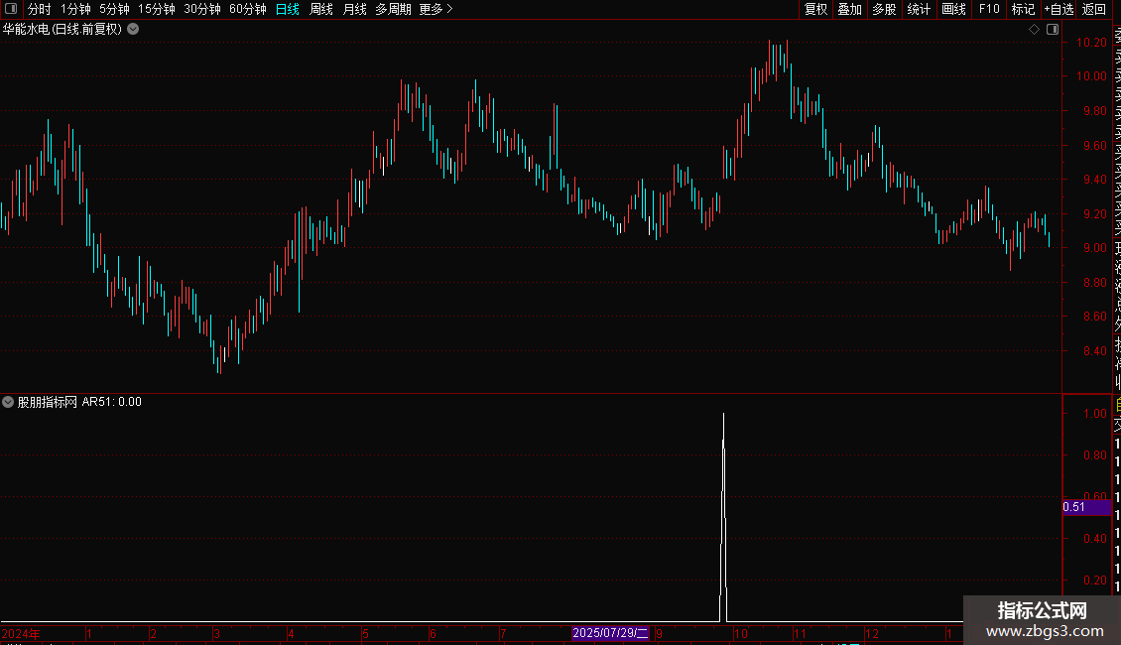Open the 多股 multi-stock view
This screenshot has height=645, width=1121.
(x=884, y=9)
